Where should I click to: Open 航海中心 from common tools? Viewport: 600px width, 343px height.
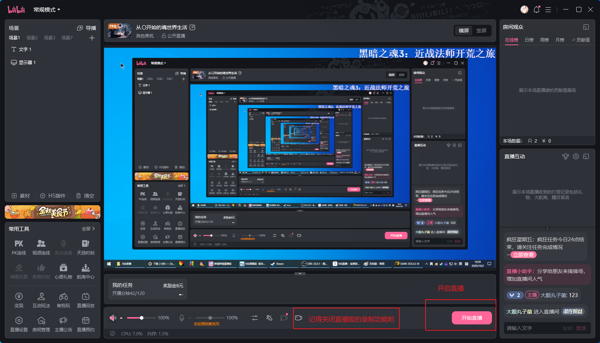[x=85, y=272]
